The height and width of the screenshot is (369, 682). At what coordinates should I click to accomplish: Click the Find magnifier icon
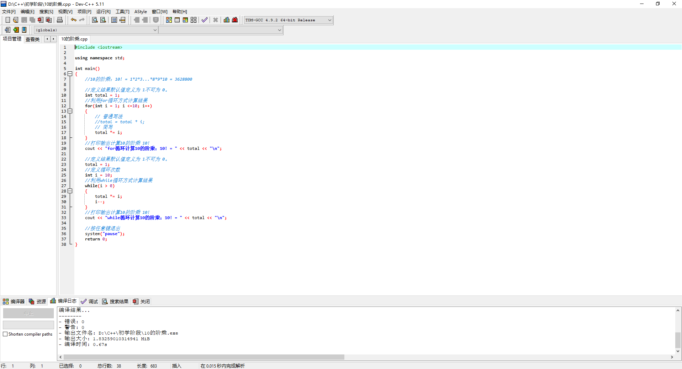pyautogui.click(x=95, y=20)
